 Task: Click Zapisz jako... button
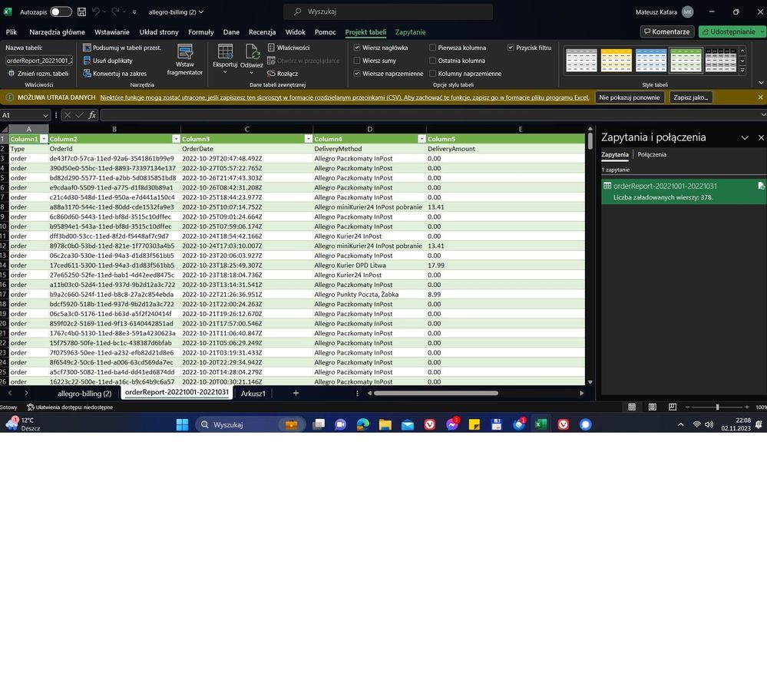[690, 97]
